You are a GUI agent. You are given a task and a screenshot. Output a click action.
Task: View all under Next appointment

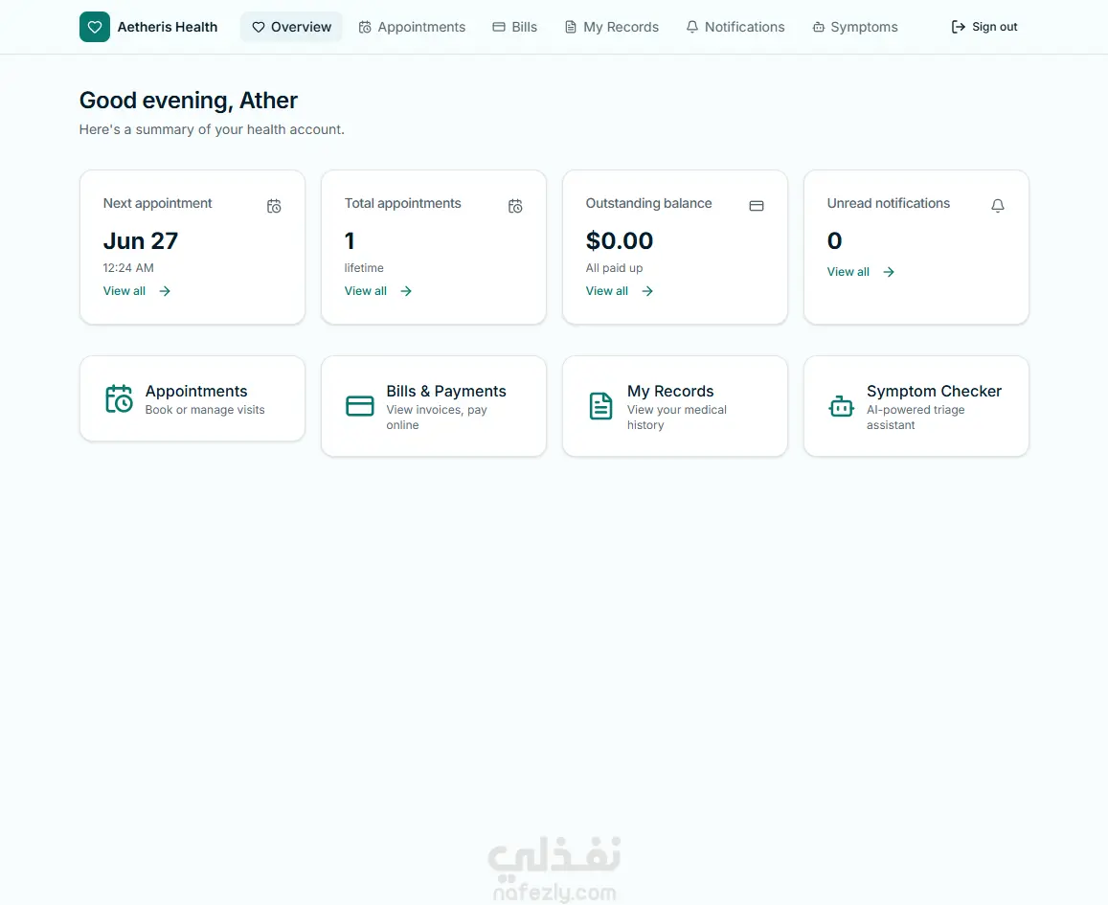tap(137, 291)
